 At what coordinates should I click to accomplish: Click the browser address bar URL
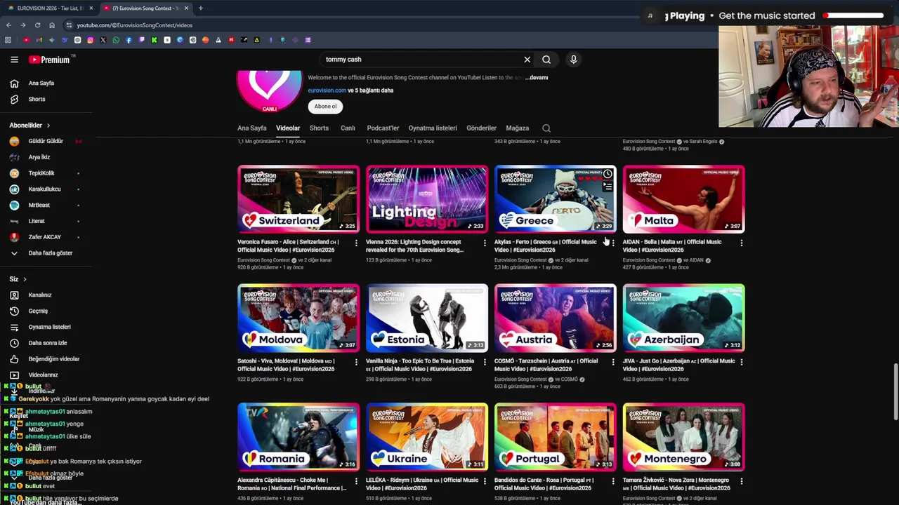pos(135,25)
